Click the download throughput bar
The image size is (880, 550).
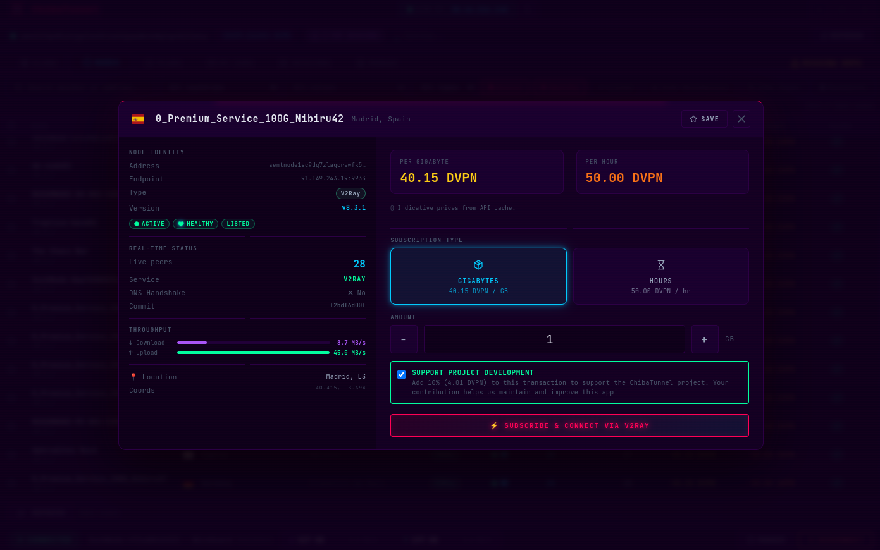tap(254, 343)
